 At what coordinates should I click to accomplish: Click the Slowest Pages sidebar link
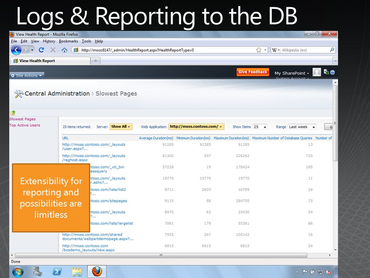coord(22,119)
